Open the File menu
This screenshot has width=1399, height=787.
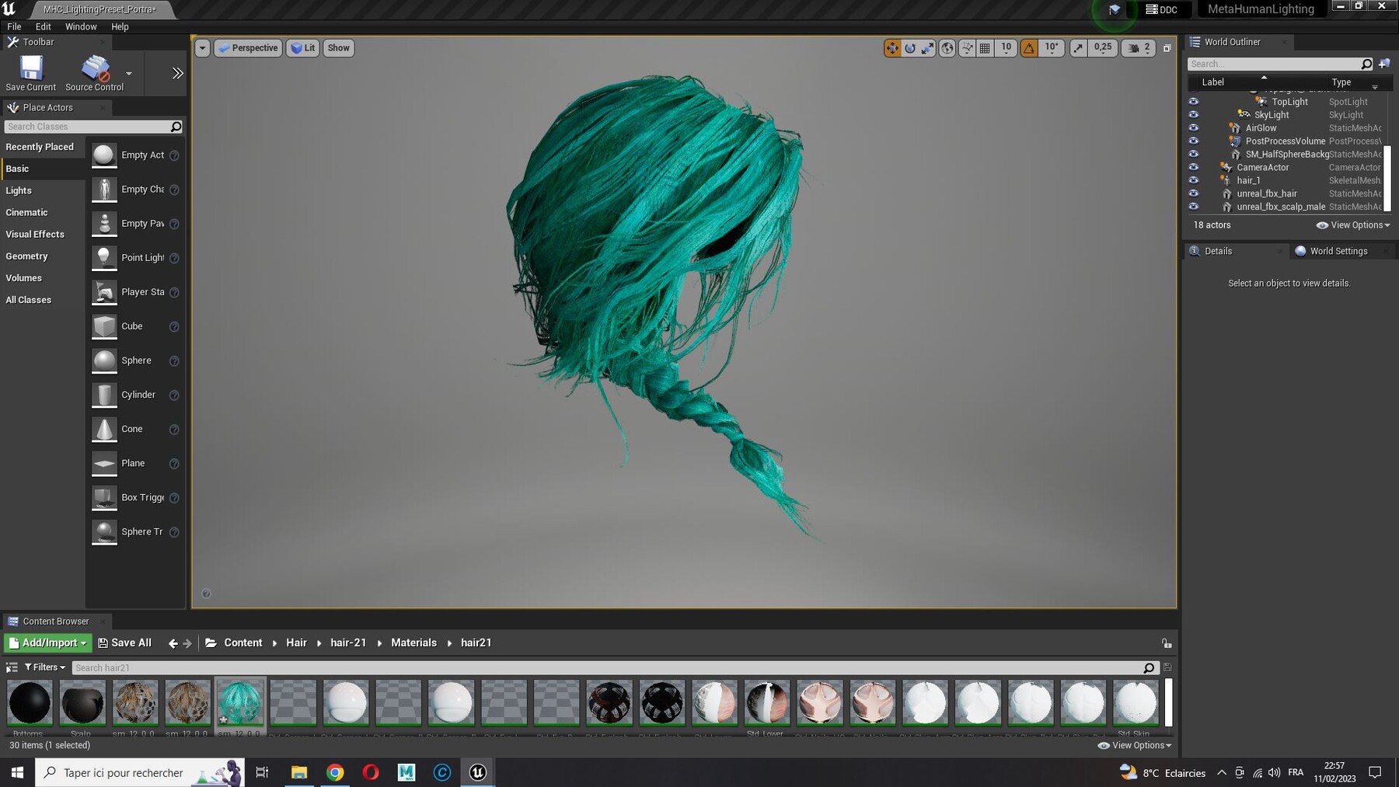click(x=14, y=26)
